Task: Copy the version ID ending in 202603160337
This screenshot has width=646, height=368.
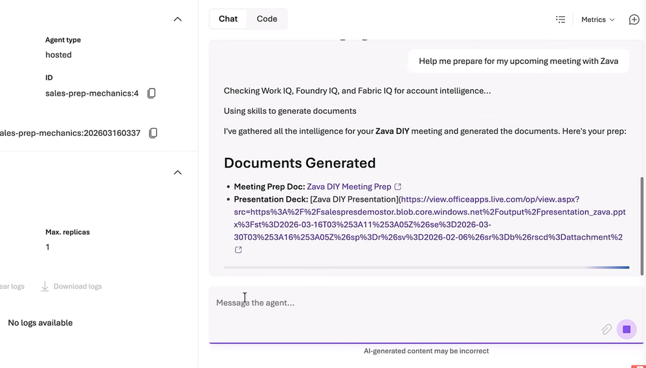Action: pyautogui.click(x=153, y=133)
